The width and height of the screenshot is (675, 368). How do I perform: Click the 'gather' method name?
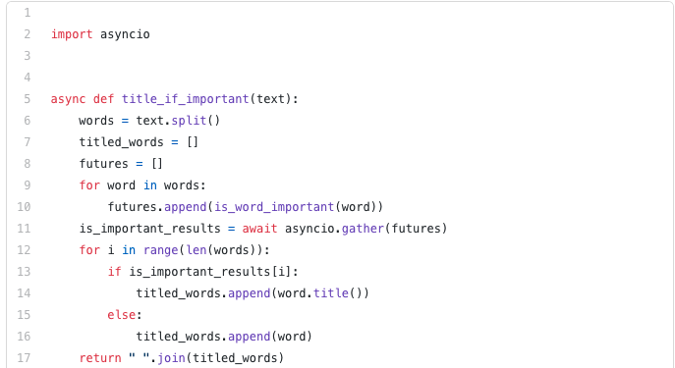[x=363, y=229]
